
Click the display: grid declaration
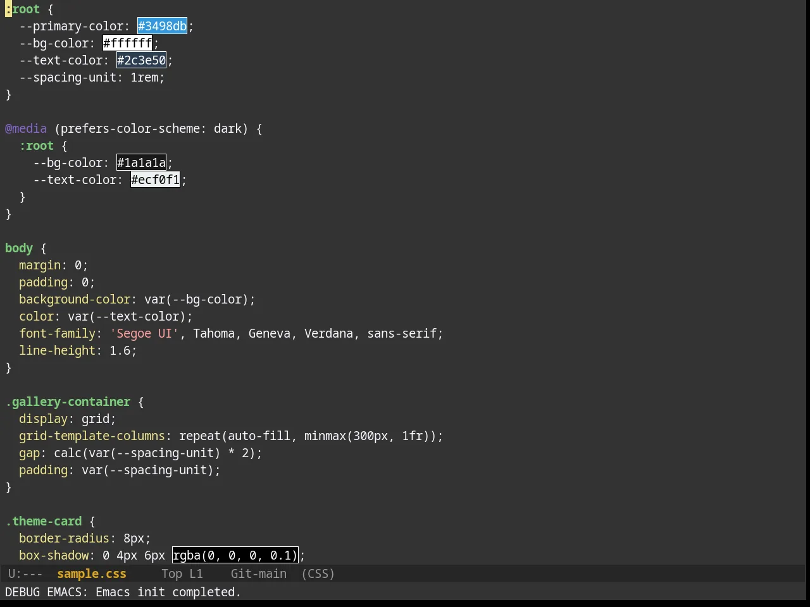68,419
